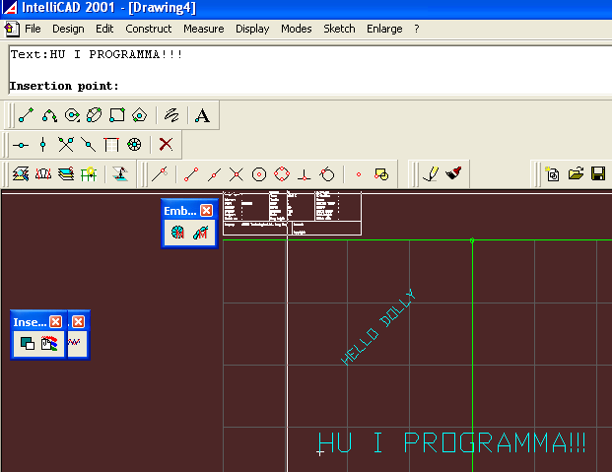Image resolution: width=612 pixels, height=472 pixels.
Task: Click the paint brush icon
Action: [x=453, y=173]
